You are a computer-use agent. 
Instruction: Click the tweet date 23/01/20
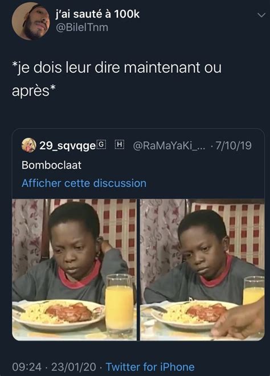73,367
